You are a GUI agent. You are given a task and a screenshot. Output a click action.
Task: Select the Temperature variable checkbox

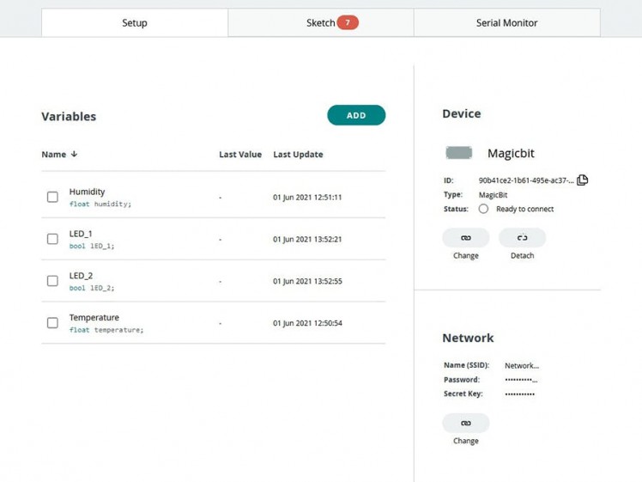(52, 323)
